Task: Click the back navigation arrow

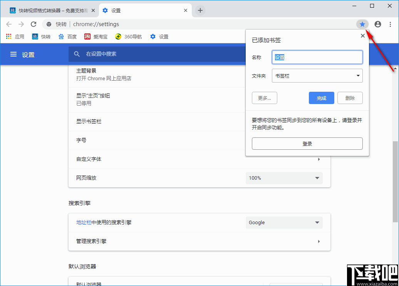Action: click(x=9, y=24)
